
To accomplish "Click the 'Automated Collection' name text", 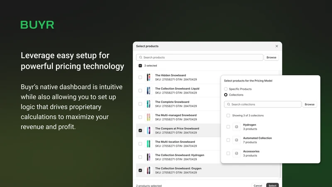I will coord(257,138).
